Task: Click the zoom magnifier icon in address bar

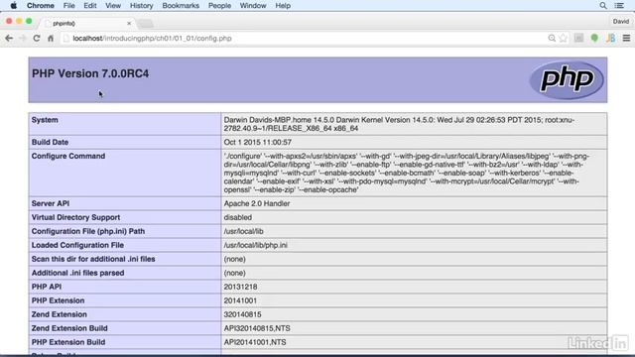Action: click(552, 38)
